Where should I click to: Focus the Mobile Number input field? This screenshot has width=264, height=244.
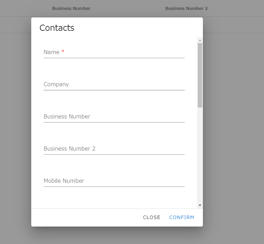pyautogui.click(x=114, y=181)
